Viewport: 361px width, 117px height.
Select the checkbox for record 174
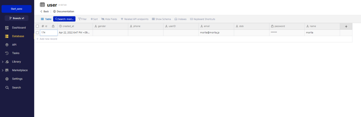tap(37, 33)
